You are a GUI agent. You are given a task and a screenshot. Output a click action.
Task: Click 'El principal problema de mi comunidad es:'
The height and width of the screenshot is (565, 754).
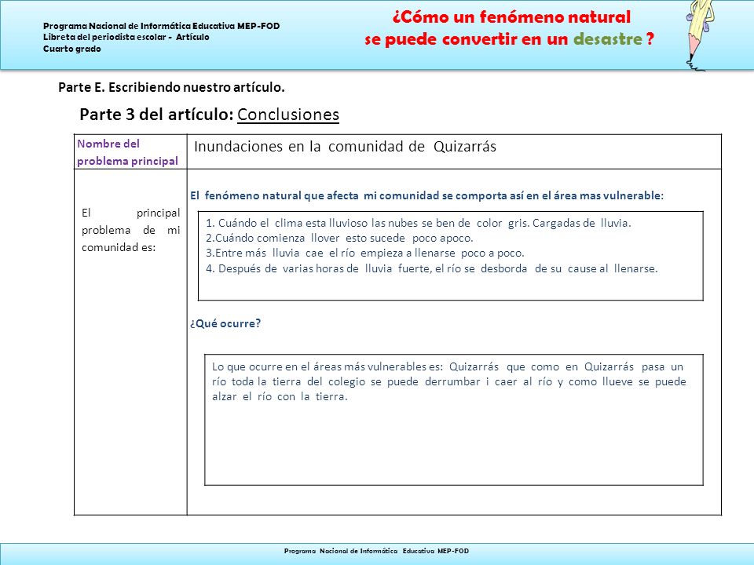(x=131, y=230)
